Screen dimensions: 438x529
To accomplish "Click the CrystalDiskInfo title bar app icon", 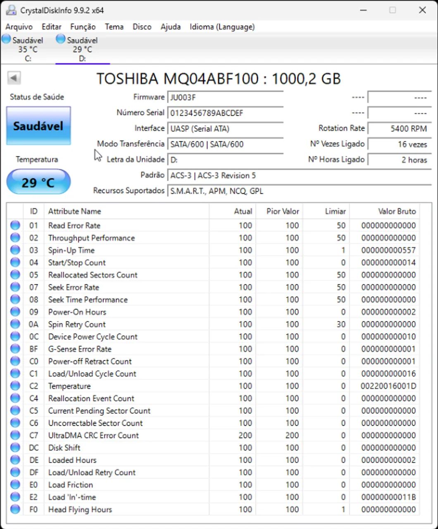I will pos(11,10).
